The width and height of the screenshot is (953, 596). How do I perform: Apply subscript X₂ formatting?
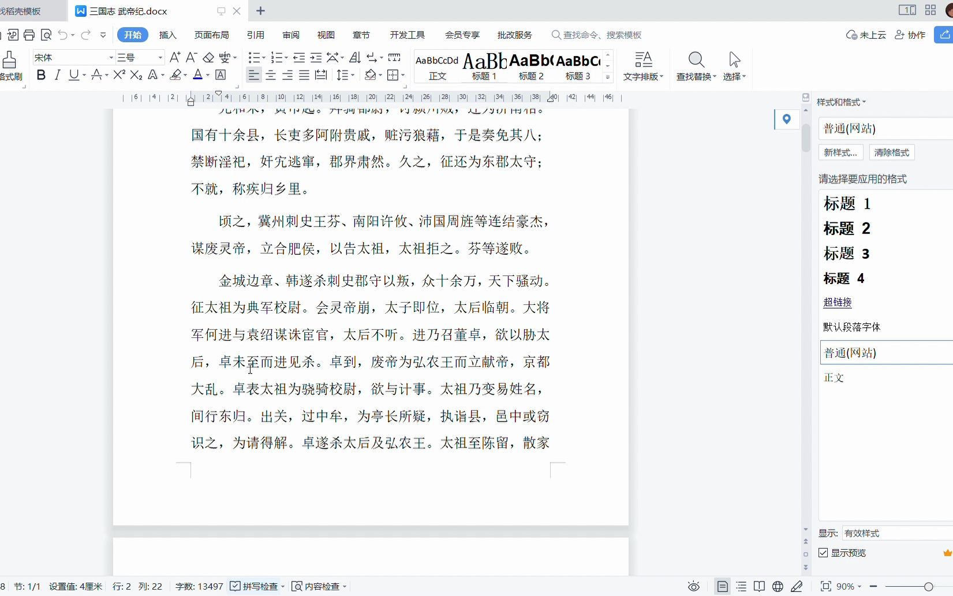136,75
